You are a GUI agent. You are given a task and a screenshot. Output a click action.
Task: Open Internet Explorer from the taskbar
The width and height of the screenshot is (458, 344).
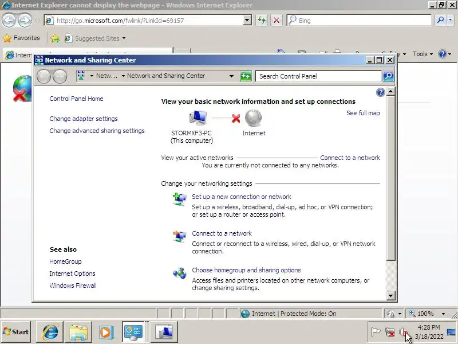click(x=50, y=332)
